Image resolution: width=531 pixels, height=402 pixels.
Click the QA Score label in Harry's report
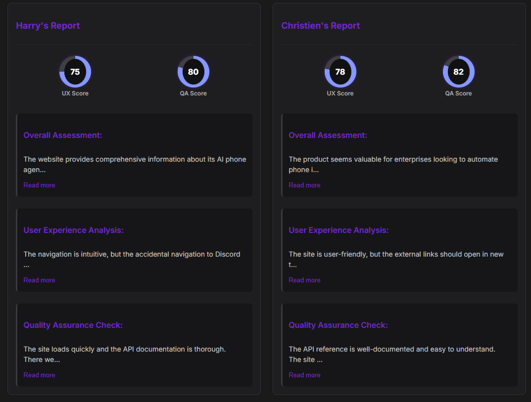coord(193,93)
